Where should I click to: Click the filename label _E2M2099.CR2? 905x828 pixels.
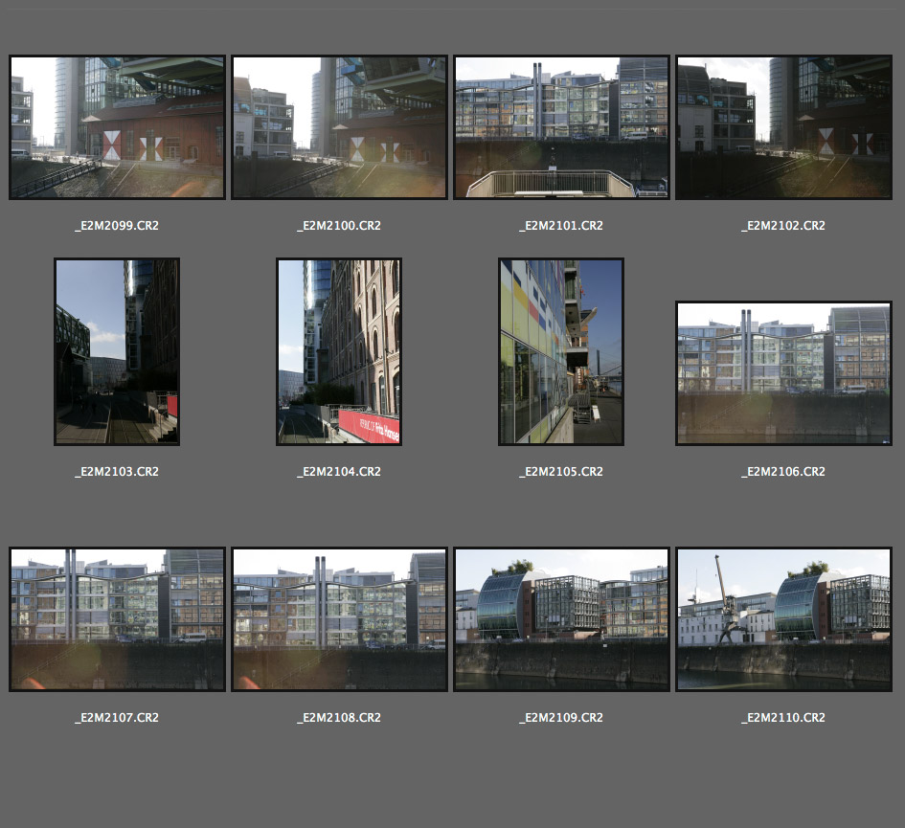tap(117, 226)
